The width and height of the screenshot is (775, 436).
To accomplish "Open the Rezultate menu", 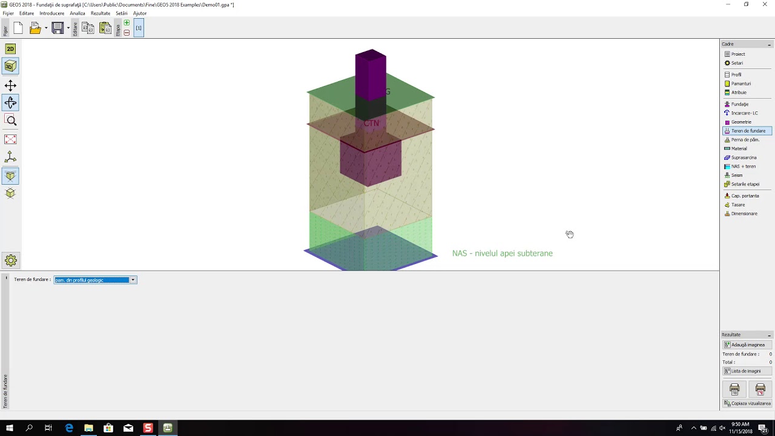I will coord(101,13).
